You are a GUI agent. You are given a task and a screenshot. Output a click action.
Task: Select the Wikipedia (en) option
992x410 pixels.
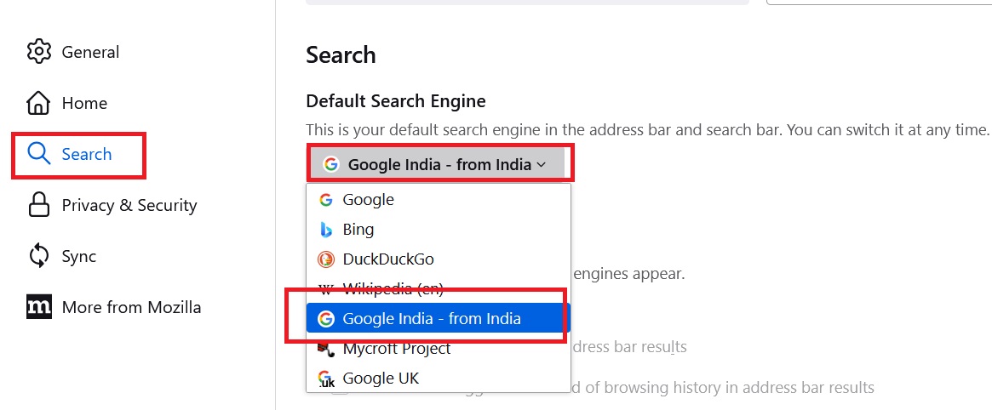393,288
